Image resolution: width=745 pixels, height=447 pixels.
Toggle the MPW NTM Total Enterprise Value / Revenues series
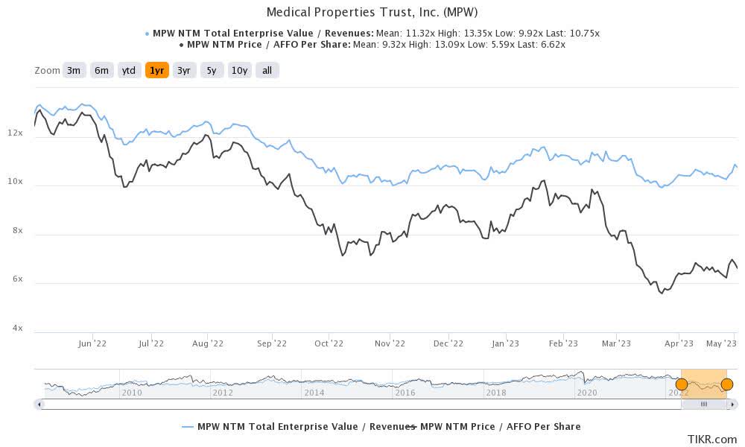298,427
